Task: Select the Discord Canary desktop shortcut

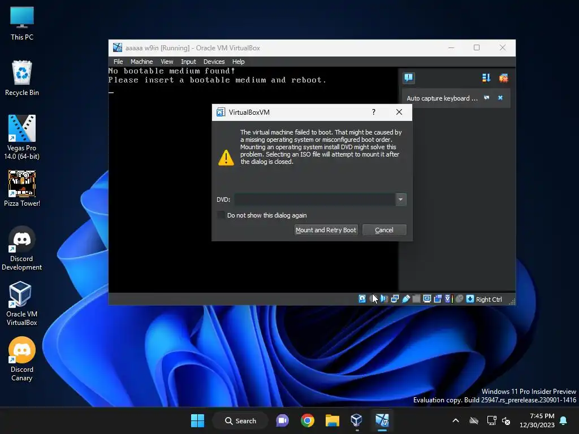Action: coord(22,359)
